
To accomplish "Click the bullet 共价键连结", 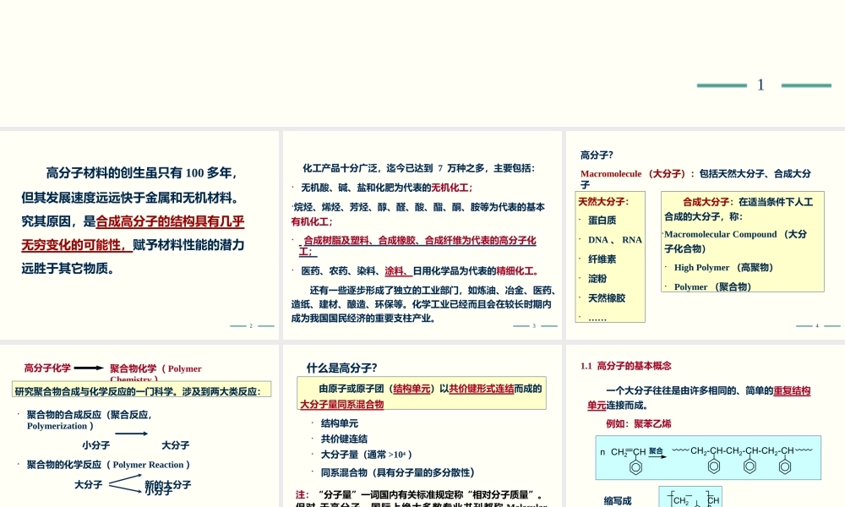I will point(344,439).
